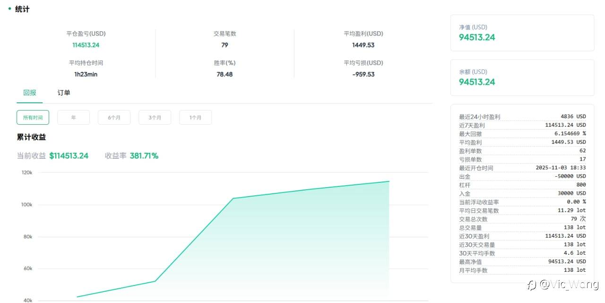The image size is (605, 303).
Task: Click the value 62 for 盈利单数
Action: pos(583,151)
